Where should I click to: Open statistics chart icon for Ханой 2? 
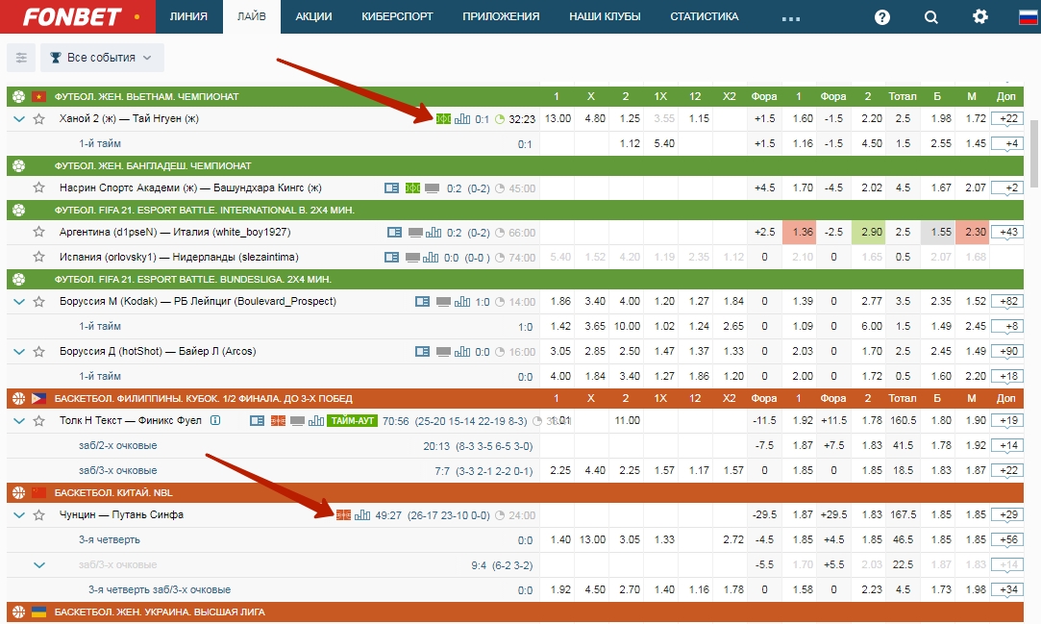click(x=462, y=119)
